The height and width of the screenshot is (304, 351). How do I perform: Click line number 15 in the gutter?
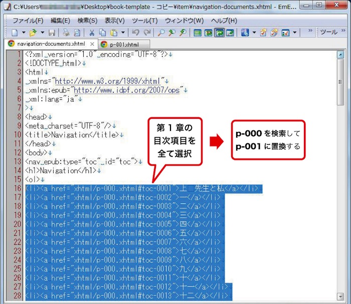(17, 179)
